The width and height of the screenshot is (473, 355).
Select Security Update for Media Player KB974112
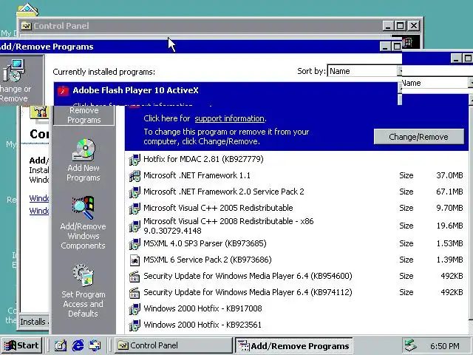coord(297,293)
